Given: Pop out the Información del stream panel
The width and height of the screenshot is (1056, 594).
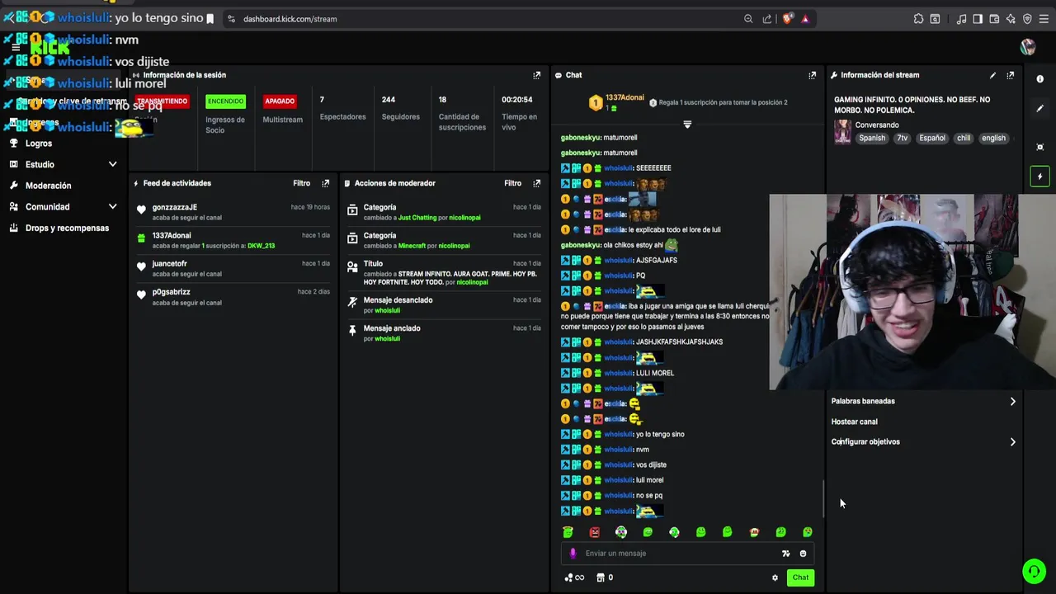Looking at the screenshot, I should [1011, 75].
